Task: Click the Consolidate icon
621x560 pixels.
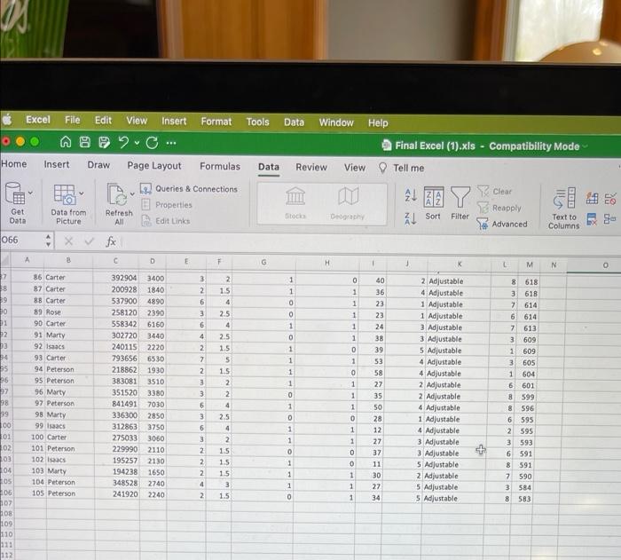Action: pyautogui.click(x=610, y=219)
